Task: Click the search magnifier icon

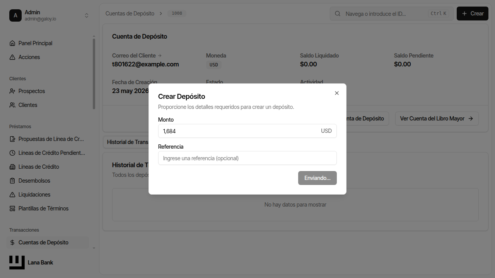Action: [338, 14]
